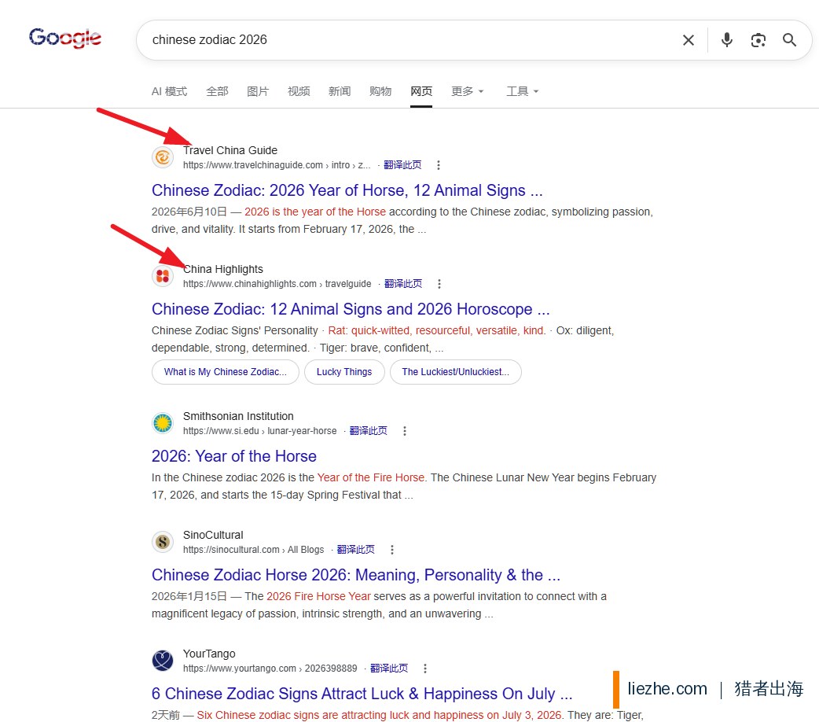Switch to 购物 tab
819x722 pixels.
coord(380,91)
